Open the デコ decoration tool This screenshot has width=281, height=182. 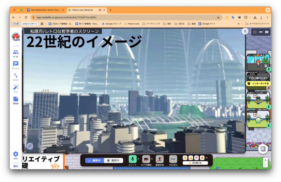click(16, 89)
